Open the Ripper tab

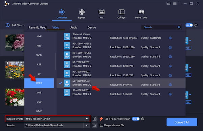pos(82,14)
